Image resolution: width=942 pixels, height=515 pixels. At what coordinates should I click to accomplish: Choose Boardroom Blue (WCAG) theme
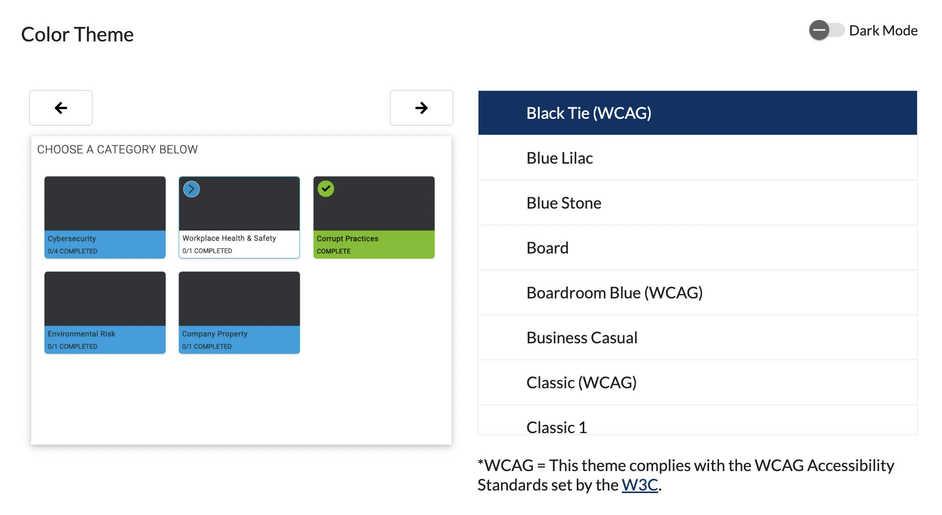click(697, 293)
